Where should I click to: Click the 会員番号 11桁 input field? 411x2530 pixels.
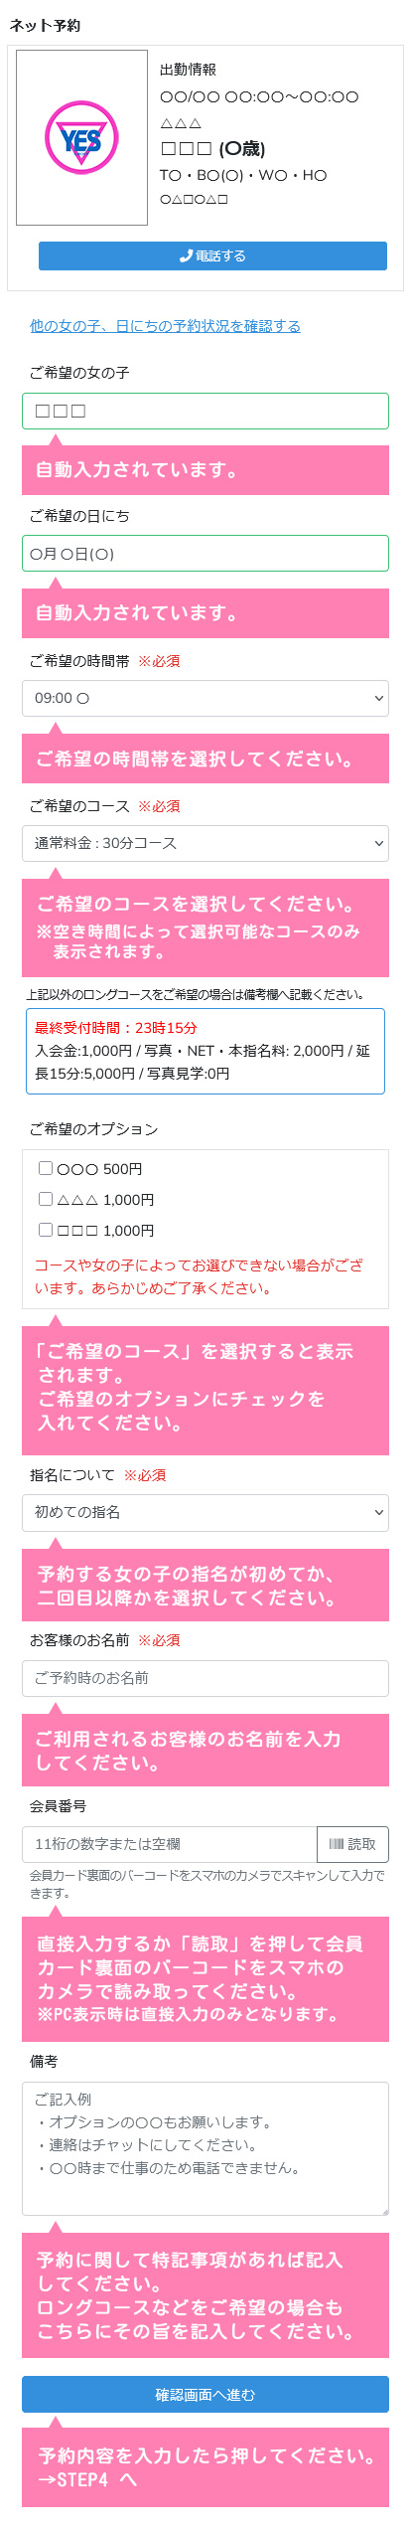(170, 1844)
